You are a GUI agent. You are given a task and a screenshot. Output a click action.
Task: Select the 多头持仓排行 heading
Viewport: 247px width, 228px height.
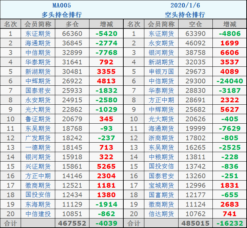(62, 15)
